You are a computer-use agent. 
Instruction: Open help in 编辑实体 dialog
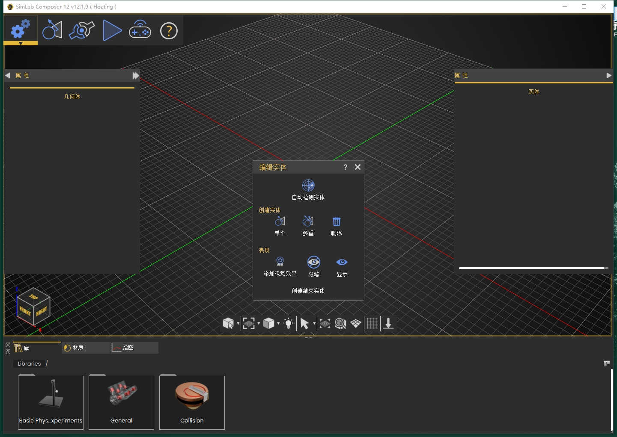pyautogui.click(x=346, y=167)
